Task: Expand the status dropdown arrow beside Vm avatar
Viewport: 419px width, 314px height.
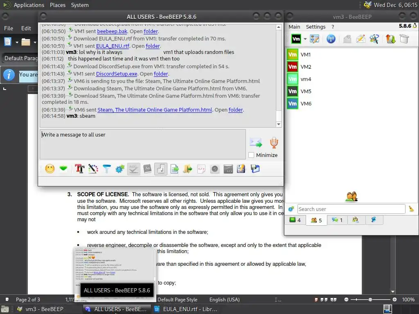Action: [x=305, y=39]
